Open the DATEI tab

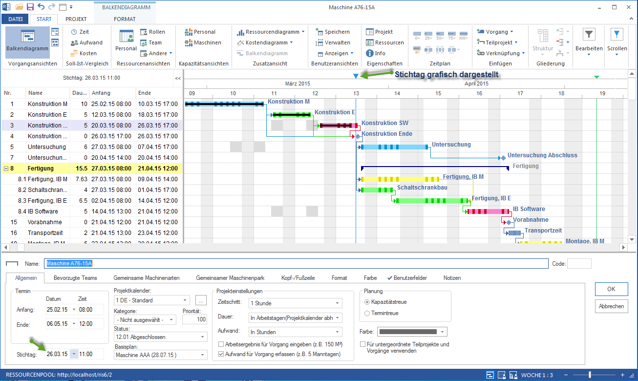[x=15, y=19]
